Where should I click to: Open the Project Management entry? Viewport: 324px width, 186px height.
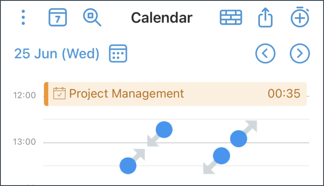175,94
